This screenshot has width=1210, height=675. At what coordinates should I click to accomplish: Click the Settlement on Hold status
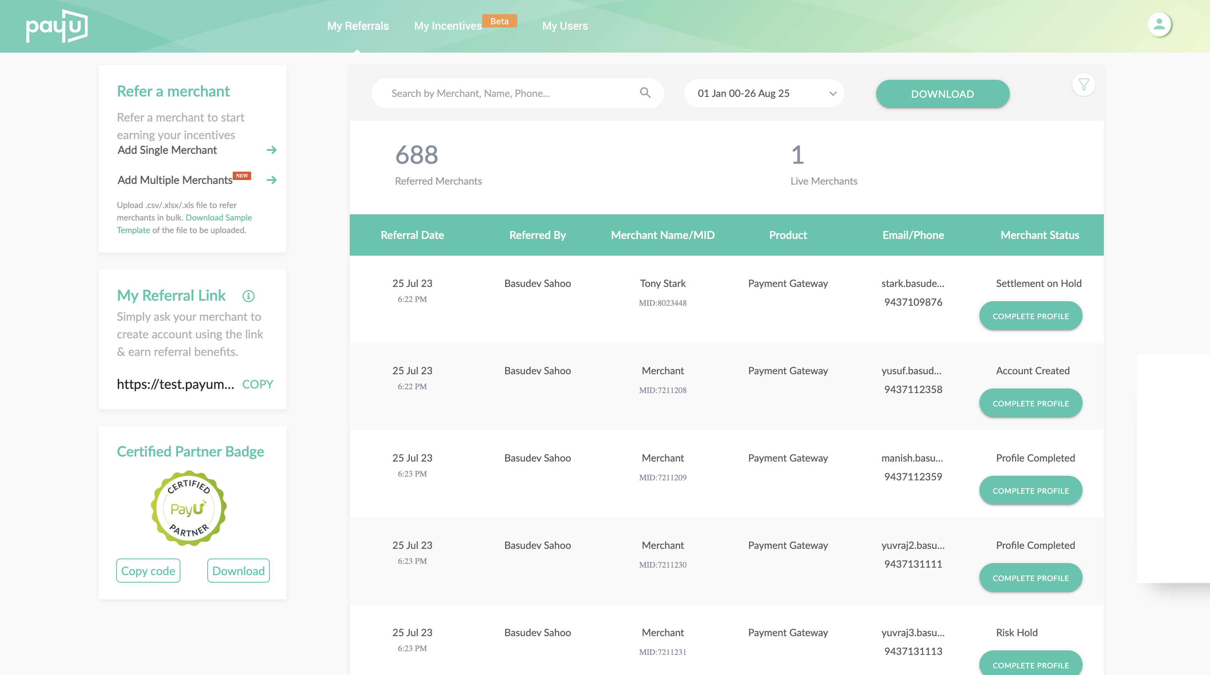tap(1039, 283)
